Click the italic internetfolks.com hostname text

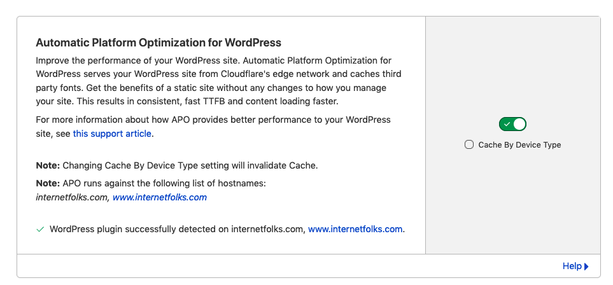tap(72, 197)
